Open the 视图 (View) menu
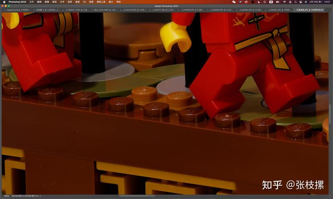 [x=91, y=2]
